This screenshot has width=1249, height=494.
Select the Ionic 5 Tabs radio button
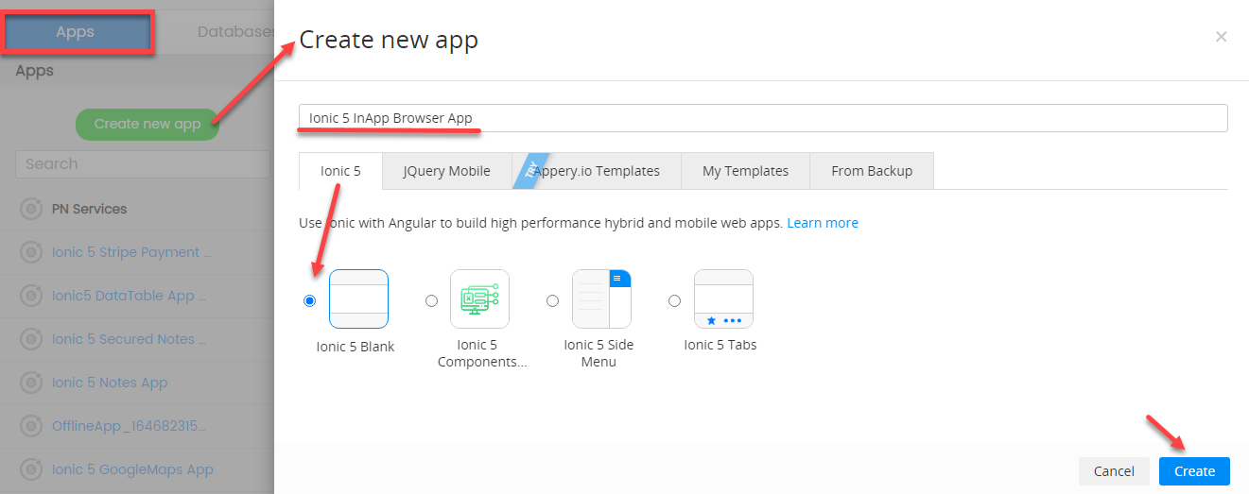point(674,300)
